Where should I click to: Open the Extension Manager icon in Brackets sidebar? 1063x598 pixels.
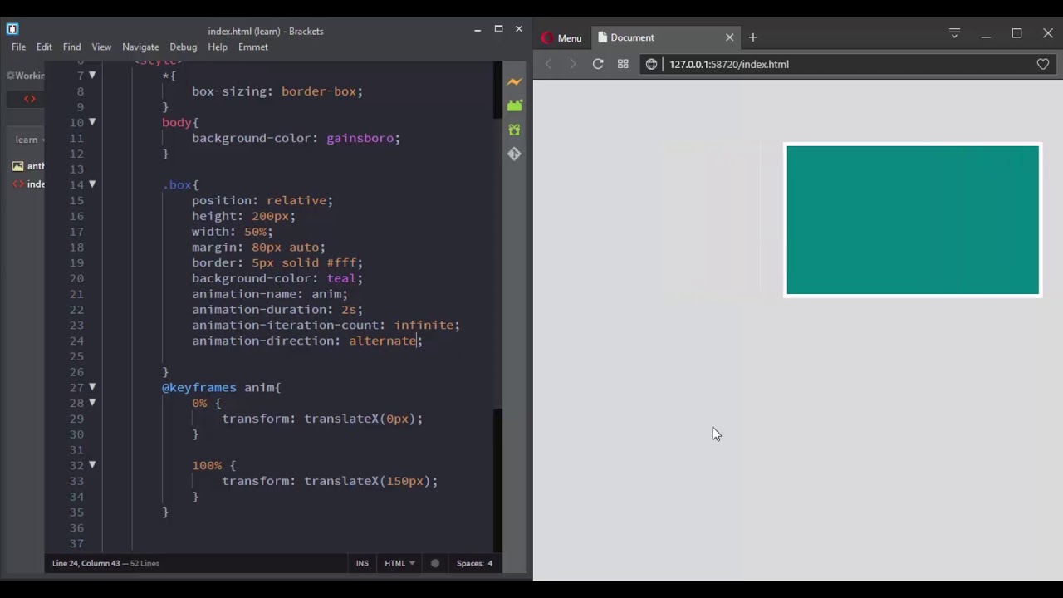pos(514,105)
